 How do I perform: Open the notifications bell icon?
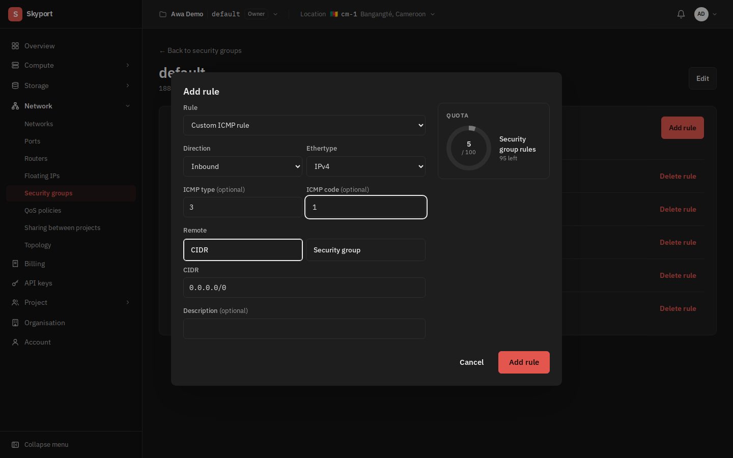681,14
